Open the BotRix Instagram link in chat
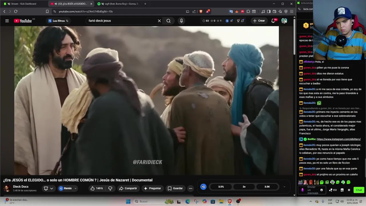Screen dimensions: 366x206 click(339, 139)
